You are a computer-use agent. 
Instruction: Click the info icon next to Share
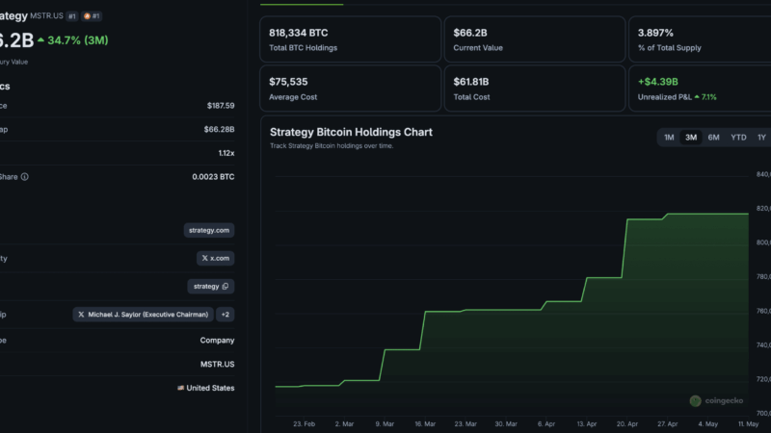pyautogui.click(x=25, y=177)
